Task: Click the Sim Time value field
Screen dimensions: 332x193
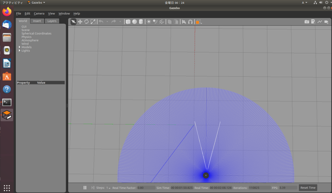Action: [182, 188]
